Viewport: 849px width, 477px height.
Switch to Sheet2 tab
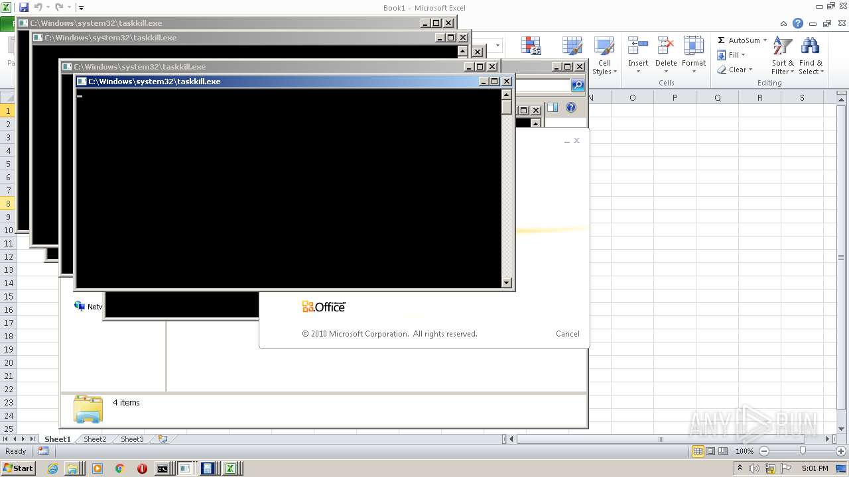coord(95,439)
